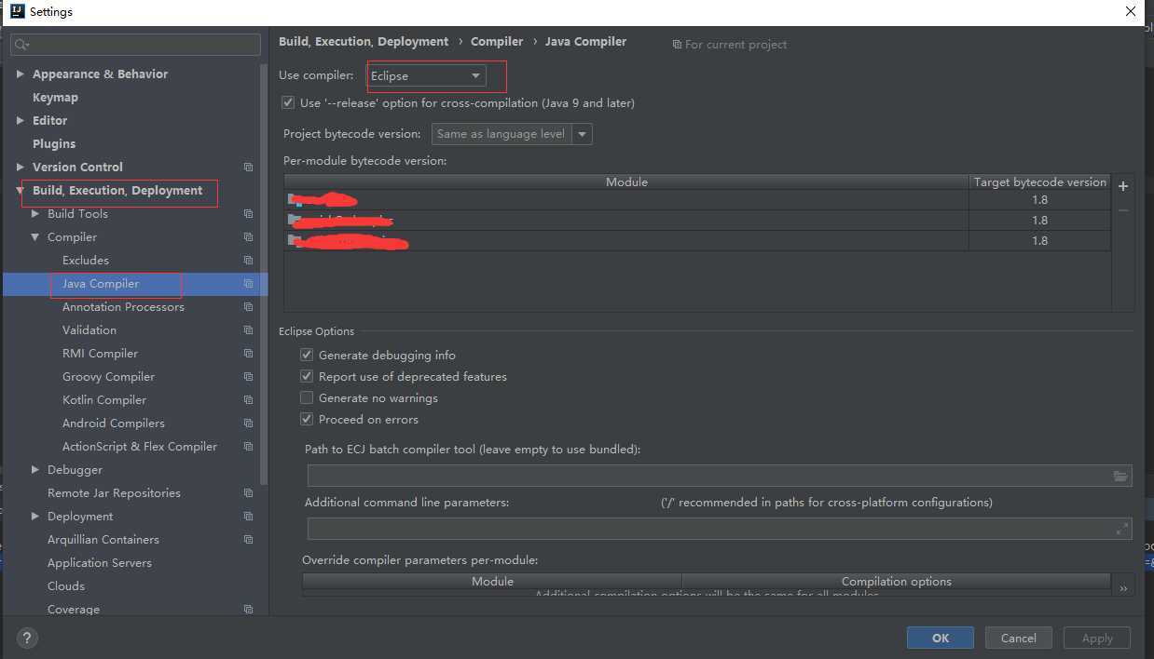Expand the Version Control section arrow

tap(21, 168)
